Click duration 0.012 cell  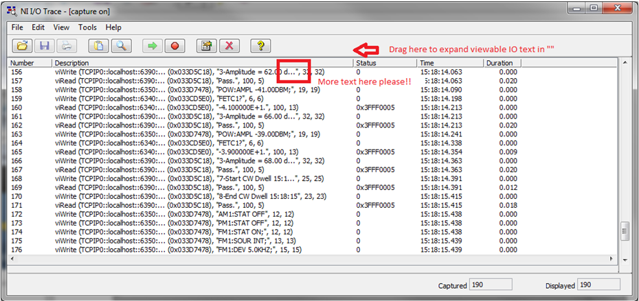[509, 187]
